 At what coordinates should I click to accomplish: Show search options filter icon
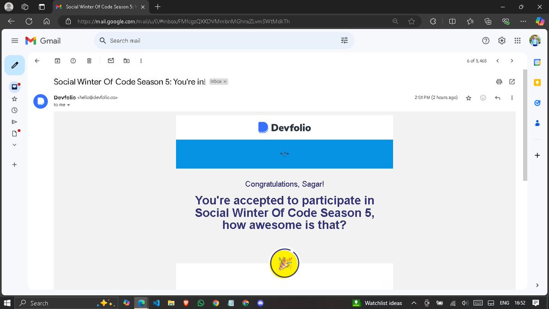(x=344, y=41)
